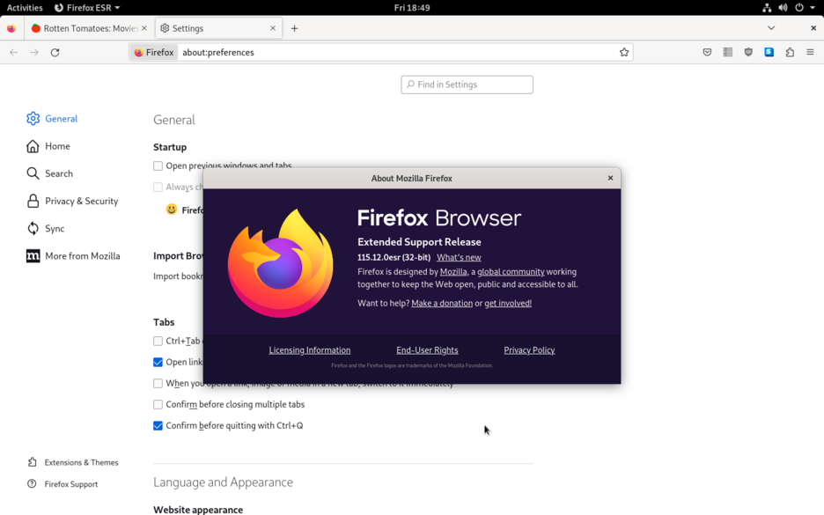Close the About Mozilla Firefox dialog

610,178
